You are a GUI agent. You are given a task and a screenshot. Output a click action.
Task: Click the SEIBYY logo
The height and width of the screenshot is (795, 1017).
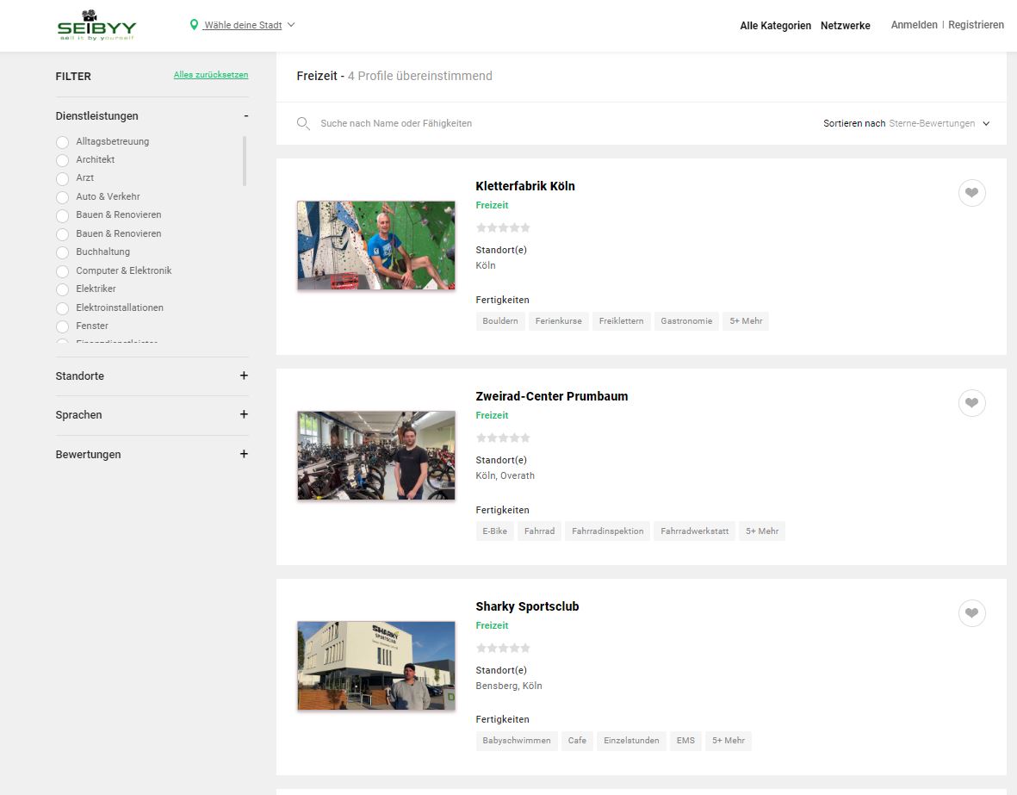tap(96, 25)
